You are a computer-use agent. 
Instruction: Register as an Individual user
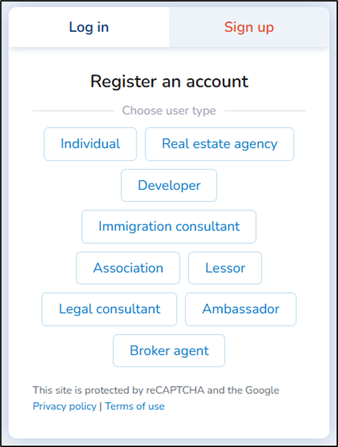(x=90, y=144)
